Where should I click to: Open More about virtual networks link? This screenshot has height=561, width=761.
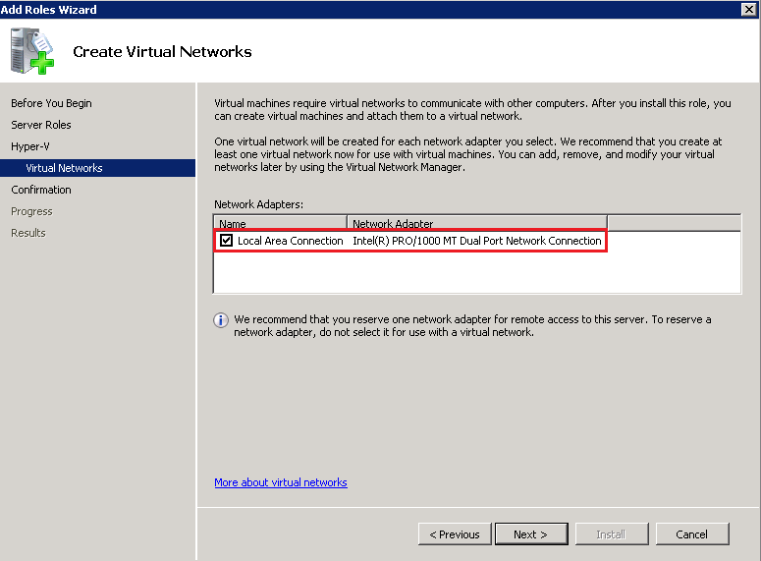pos(281,482)
